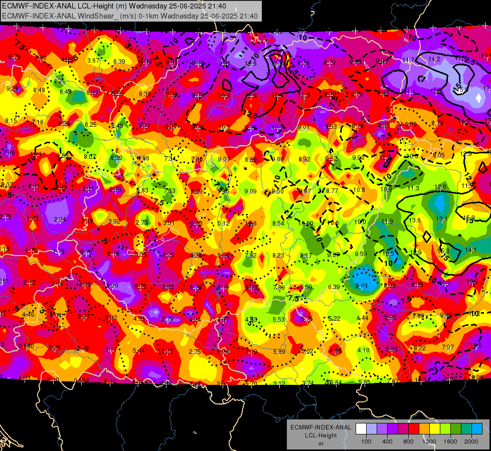The image size is (491, 451).
Task: Click the grid value 7.27
Action: (x=144, y=126)
